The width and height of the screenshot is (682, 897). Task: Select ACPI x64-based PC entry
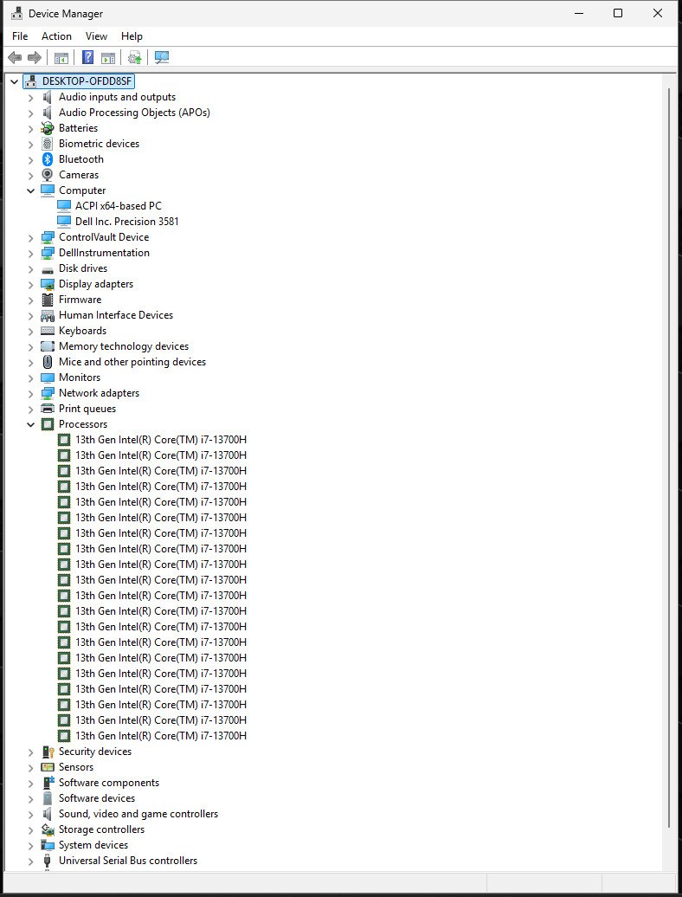[x=119, y=206]
